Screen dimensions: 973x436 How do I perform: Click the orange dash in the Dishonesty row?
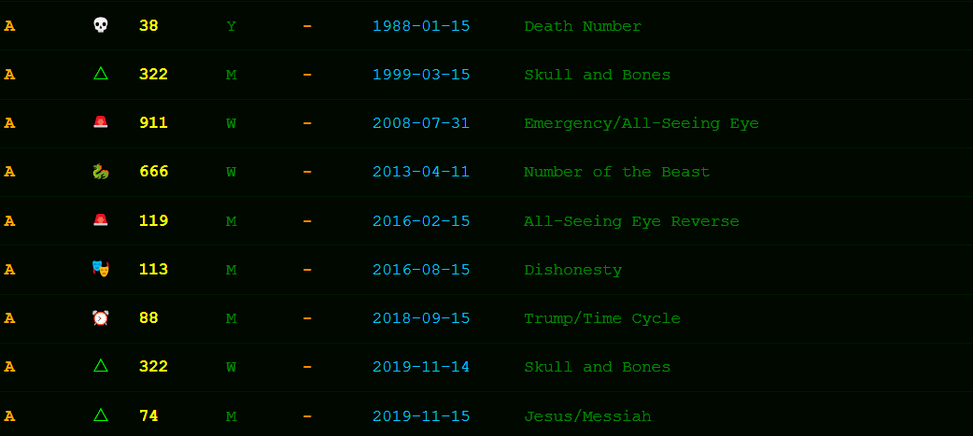[x=307, y=270]
